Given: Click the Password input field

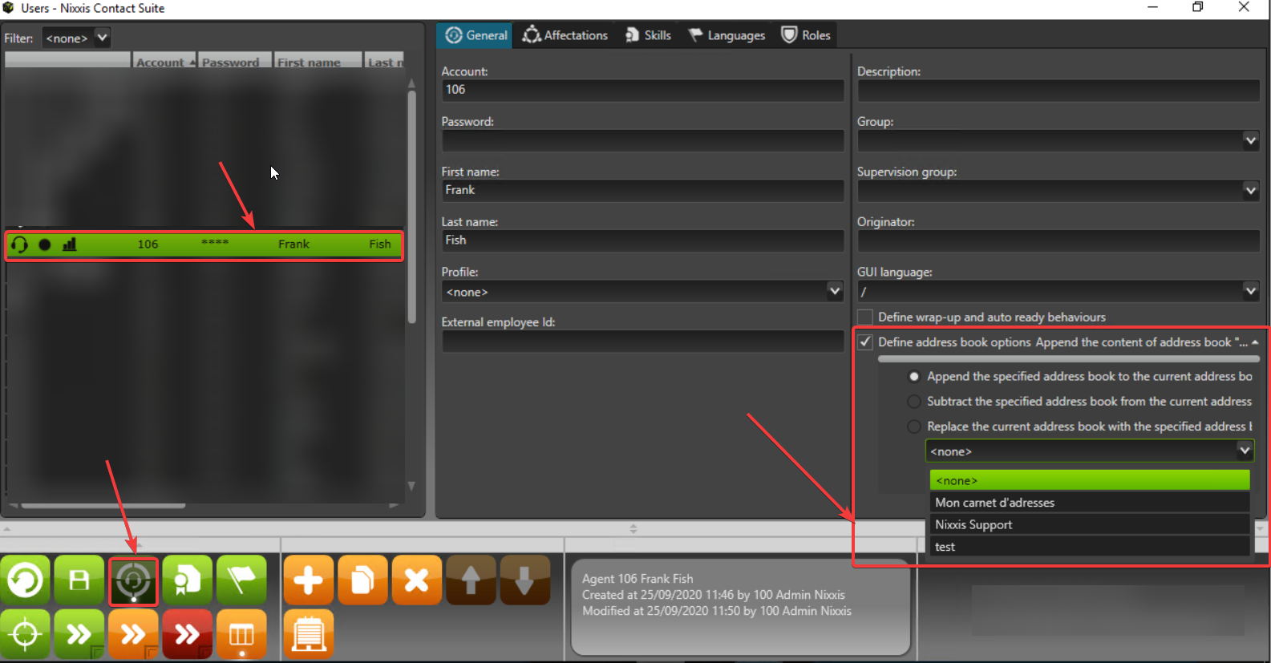Looking at the screenshot, I should [x=642, y=140].
